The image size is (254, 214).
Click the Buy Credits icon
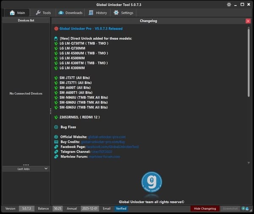coord(56,142)
